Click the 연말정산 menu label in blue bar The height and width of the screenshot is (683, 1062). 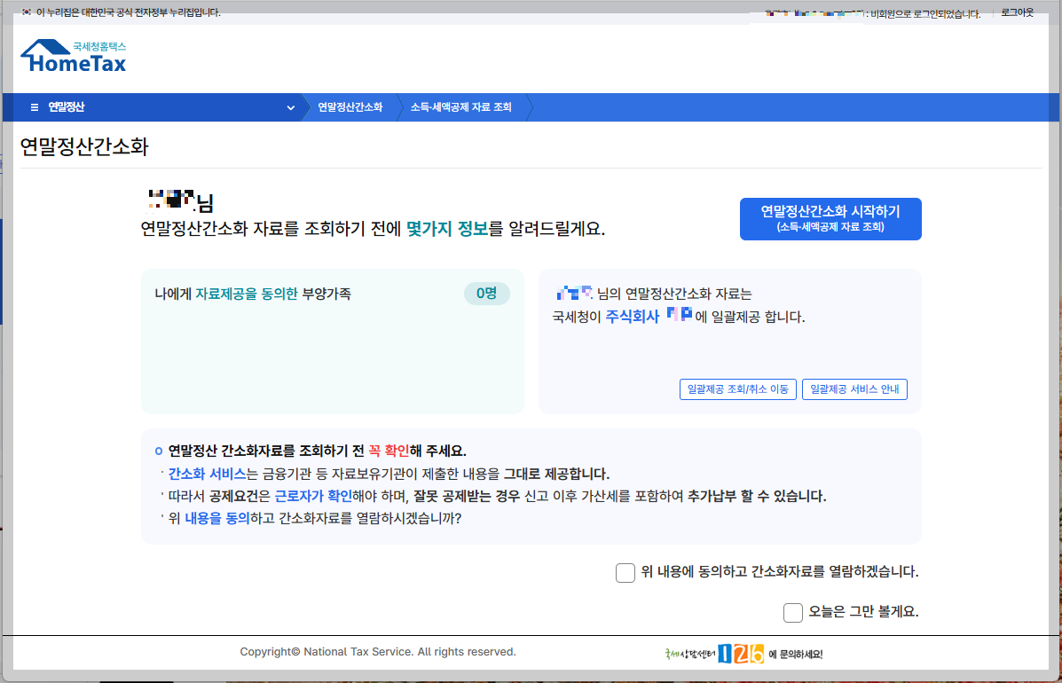pyautogui.click(x=67, y=107)
